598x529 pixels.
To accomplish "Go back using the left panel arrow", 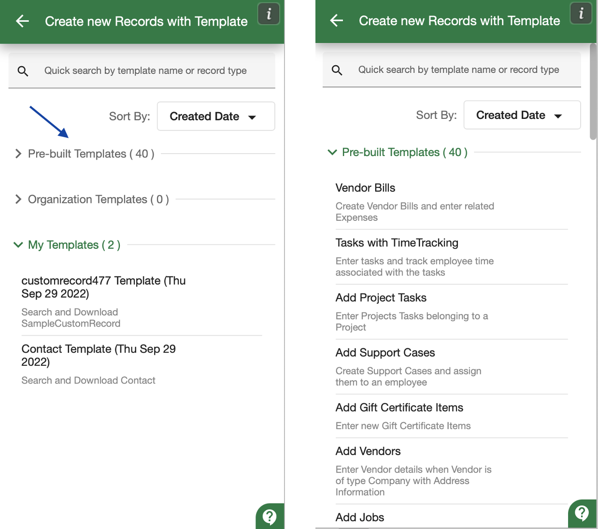I will tap(23, 21).
